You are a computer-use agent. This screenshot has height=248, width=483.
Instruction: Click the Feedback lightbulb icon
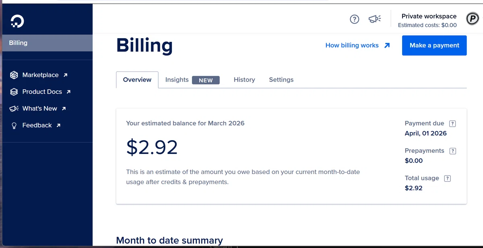(x=14, y=125)
